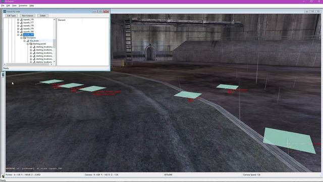Select the squads_180 row
The image size is (323, 182).
tap(28, 32)
